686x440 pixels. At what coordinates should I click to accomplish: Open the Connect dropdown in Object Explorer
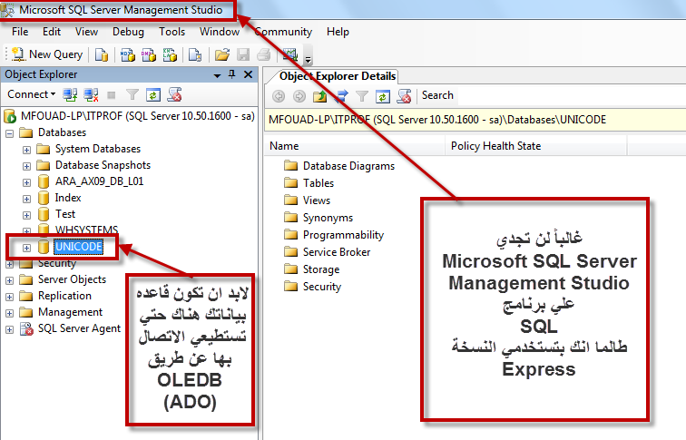coord(31,94)
